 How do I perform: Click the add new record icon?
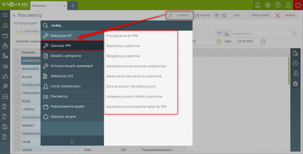[x=295, y=53]
